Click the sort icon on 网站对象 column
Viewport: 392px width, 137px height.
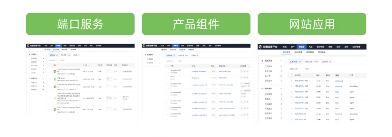pos(226,66)
